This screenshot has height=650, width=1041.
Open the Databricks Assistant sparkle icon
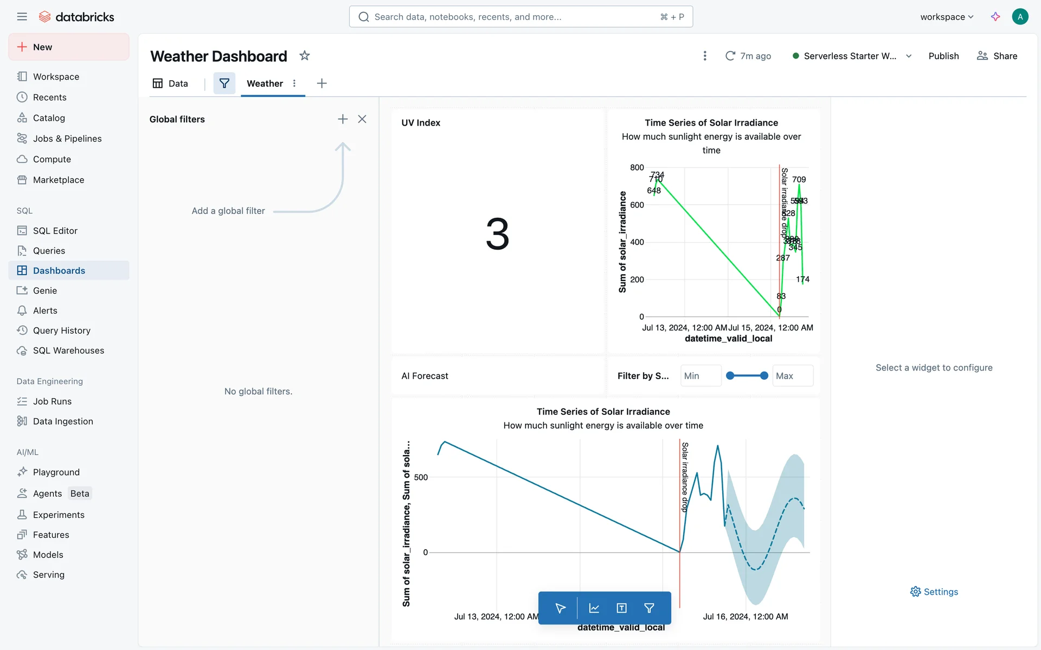(x=995, y=17)
